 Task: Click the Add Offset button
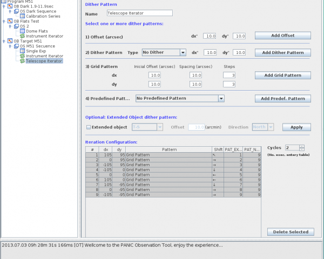[282, 36]
